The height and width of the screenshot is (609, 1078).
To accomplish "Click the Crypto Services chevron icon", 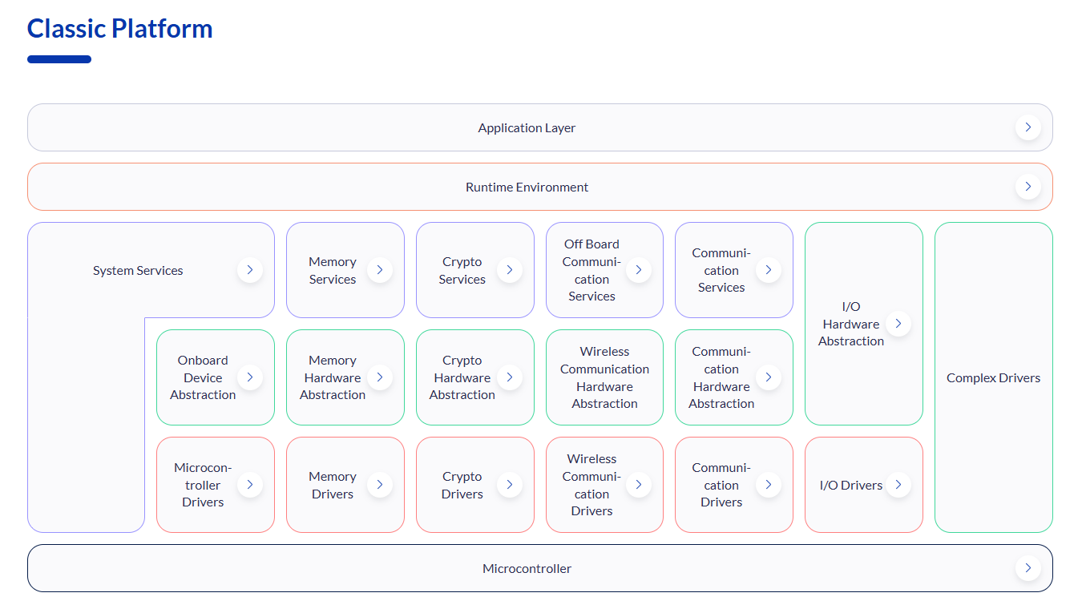I will [x=510, y=270].
